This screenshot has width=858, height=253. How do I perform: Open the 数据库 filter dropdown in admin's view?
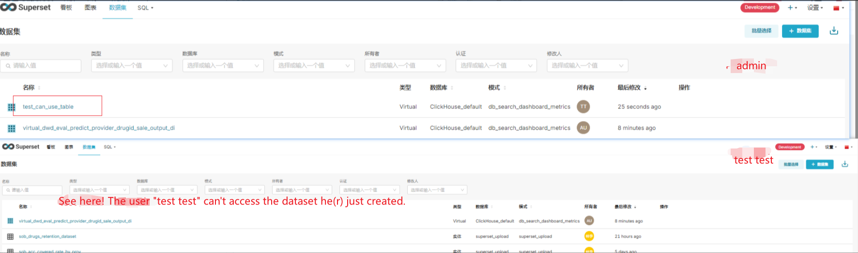tap(223, 65)
